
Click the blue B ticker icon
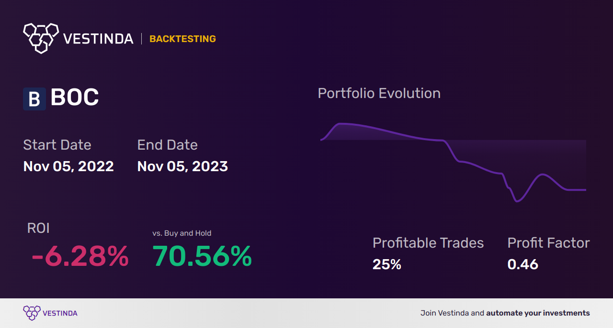coord(34,99)
